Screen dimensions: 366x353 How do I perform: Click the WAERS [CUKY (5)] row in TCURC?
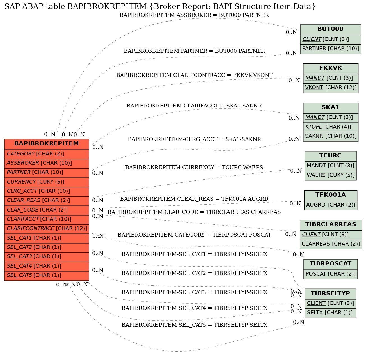coord(331,175)
